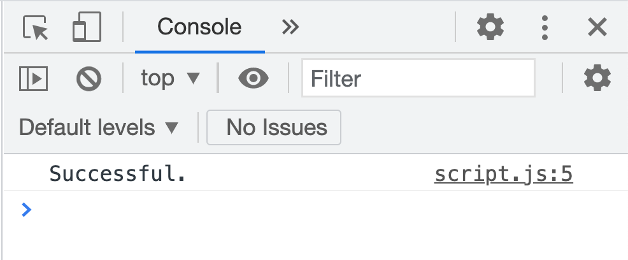Click the blue console prompt chevron

pos(26,209)
